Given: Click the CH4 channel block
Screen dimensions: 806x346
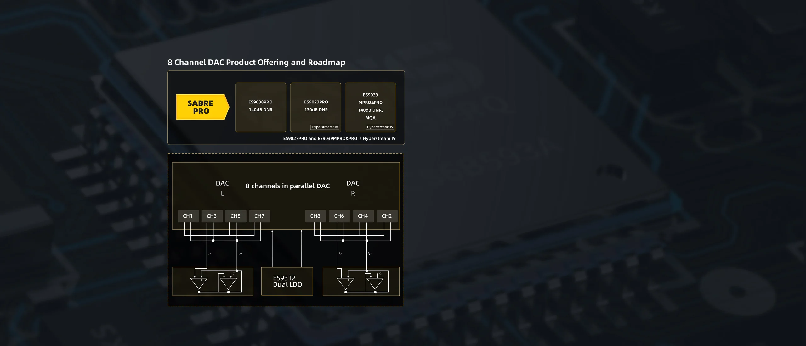Looking at the screenshot, I should point(363,216).
